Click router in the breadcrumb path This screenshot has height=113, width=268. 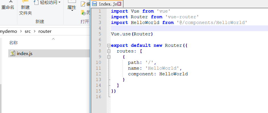tap(45, 31)
